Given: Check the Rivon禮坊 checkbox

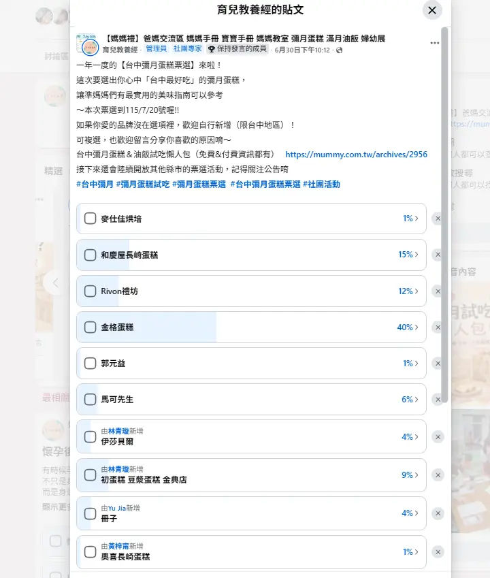Looking at the screenshot, I should point(91,291).
